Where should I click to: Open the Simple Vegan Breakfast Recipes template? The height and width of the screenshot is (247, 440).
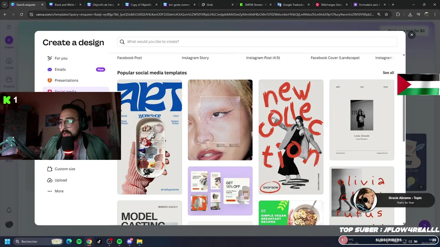pos(291,213)
